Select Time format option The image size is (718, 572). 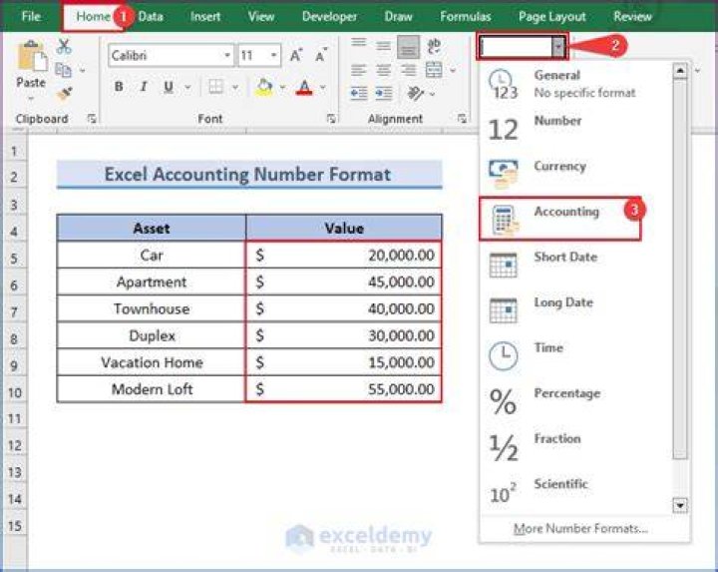coord(574,355)
